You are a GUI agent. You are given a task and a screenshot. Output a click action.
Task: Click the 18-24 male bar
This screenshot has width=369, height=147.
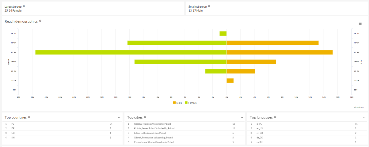272,43
